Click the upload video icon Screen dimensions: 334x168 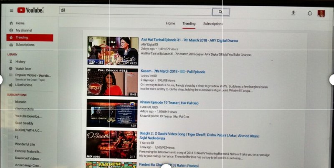click(x=294, y=13)
